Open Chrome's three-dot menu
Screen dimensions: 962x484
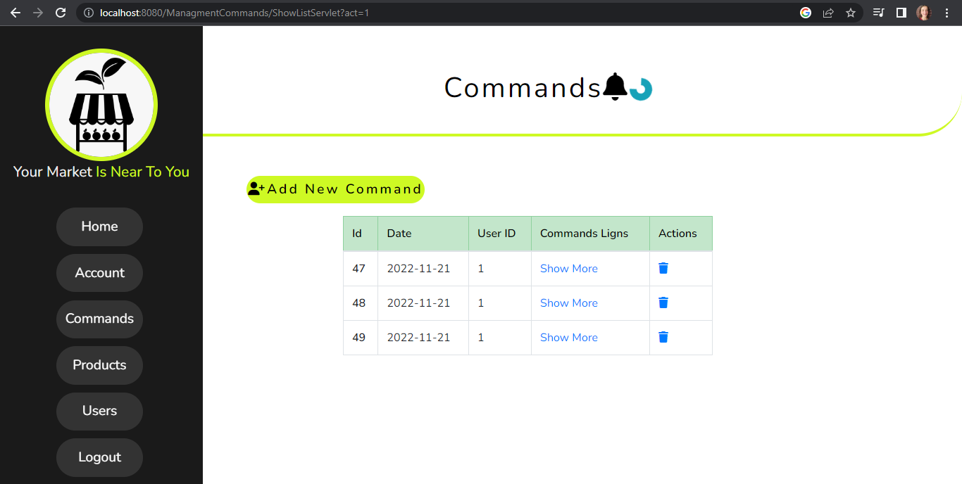click(947, 12)
